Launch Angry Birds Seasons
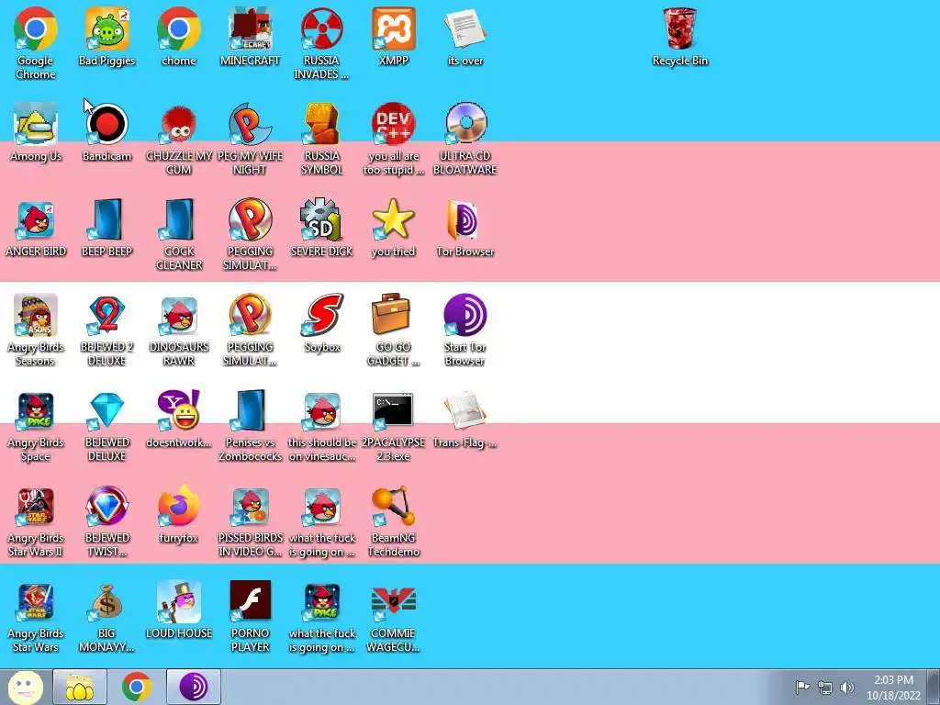The height and width of the screenshot is (705, 940). 36,330
